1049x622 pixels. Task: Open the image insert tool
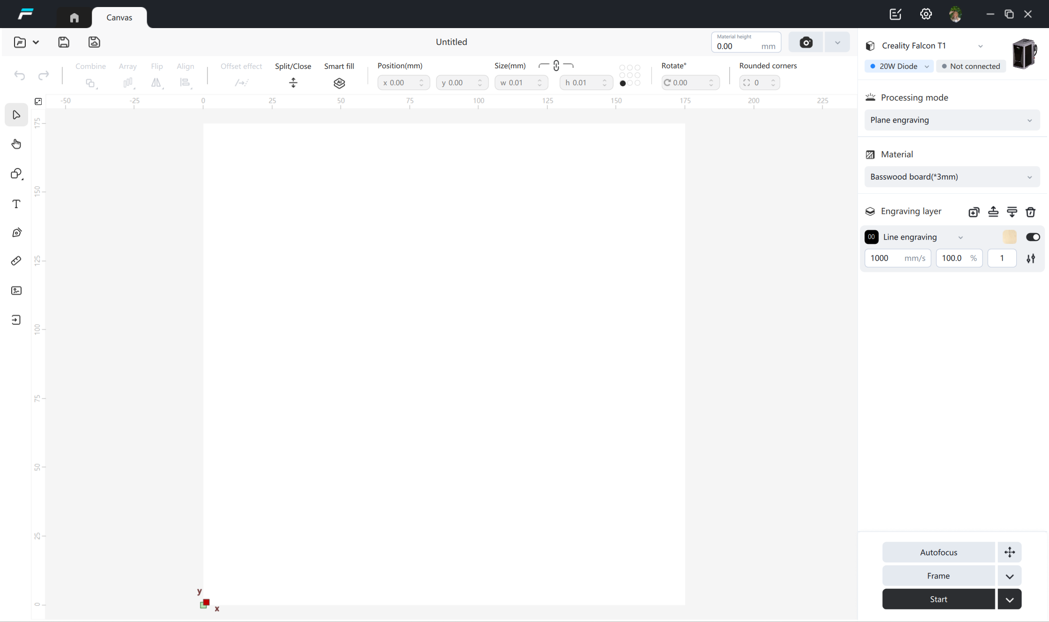16,291
